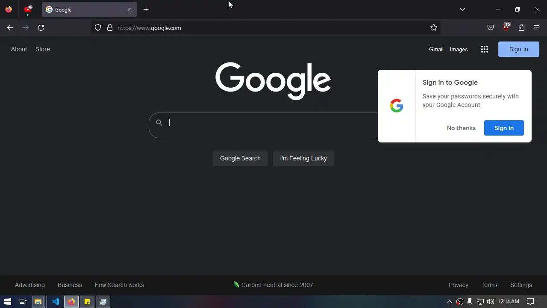Open a new tab with the plus button
The width and height of the screenshot is (547, 308).
point(146,9)
